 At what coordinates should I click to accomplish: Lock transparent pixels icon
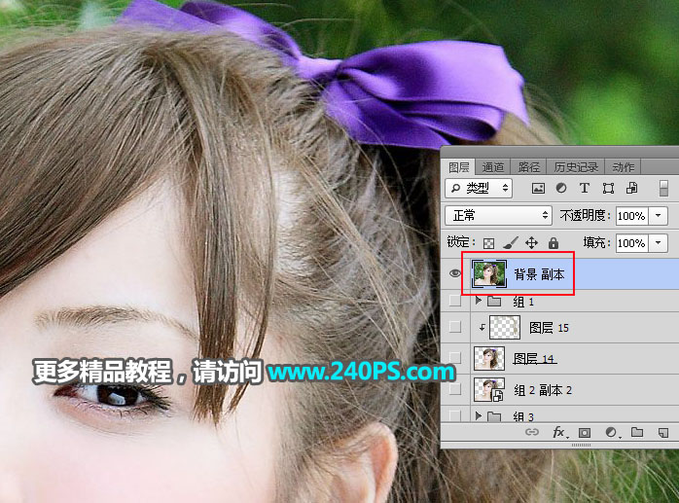(x=489, y=243)
